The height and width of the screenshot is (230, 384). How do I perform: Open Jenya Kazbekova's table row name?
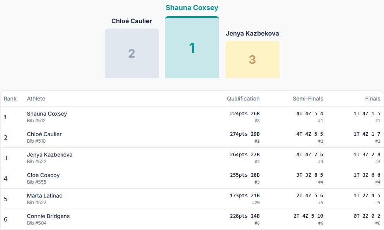tap(49, 155)
